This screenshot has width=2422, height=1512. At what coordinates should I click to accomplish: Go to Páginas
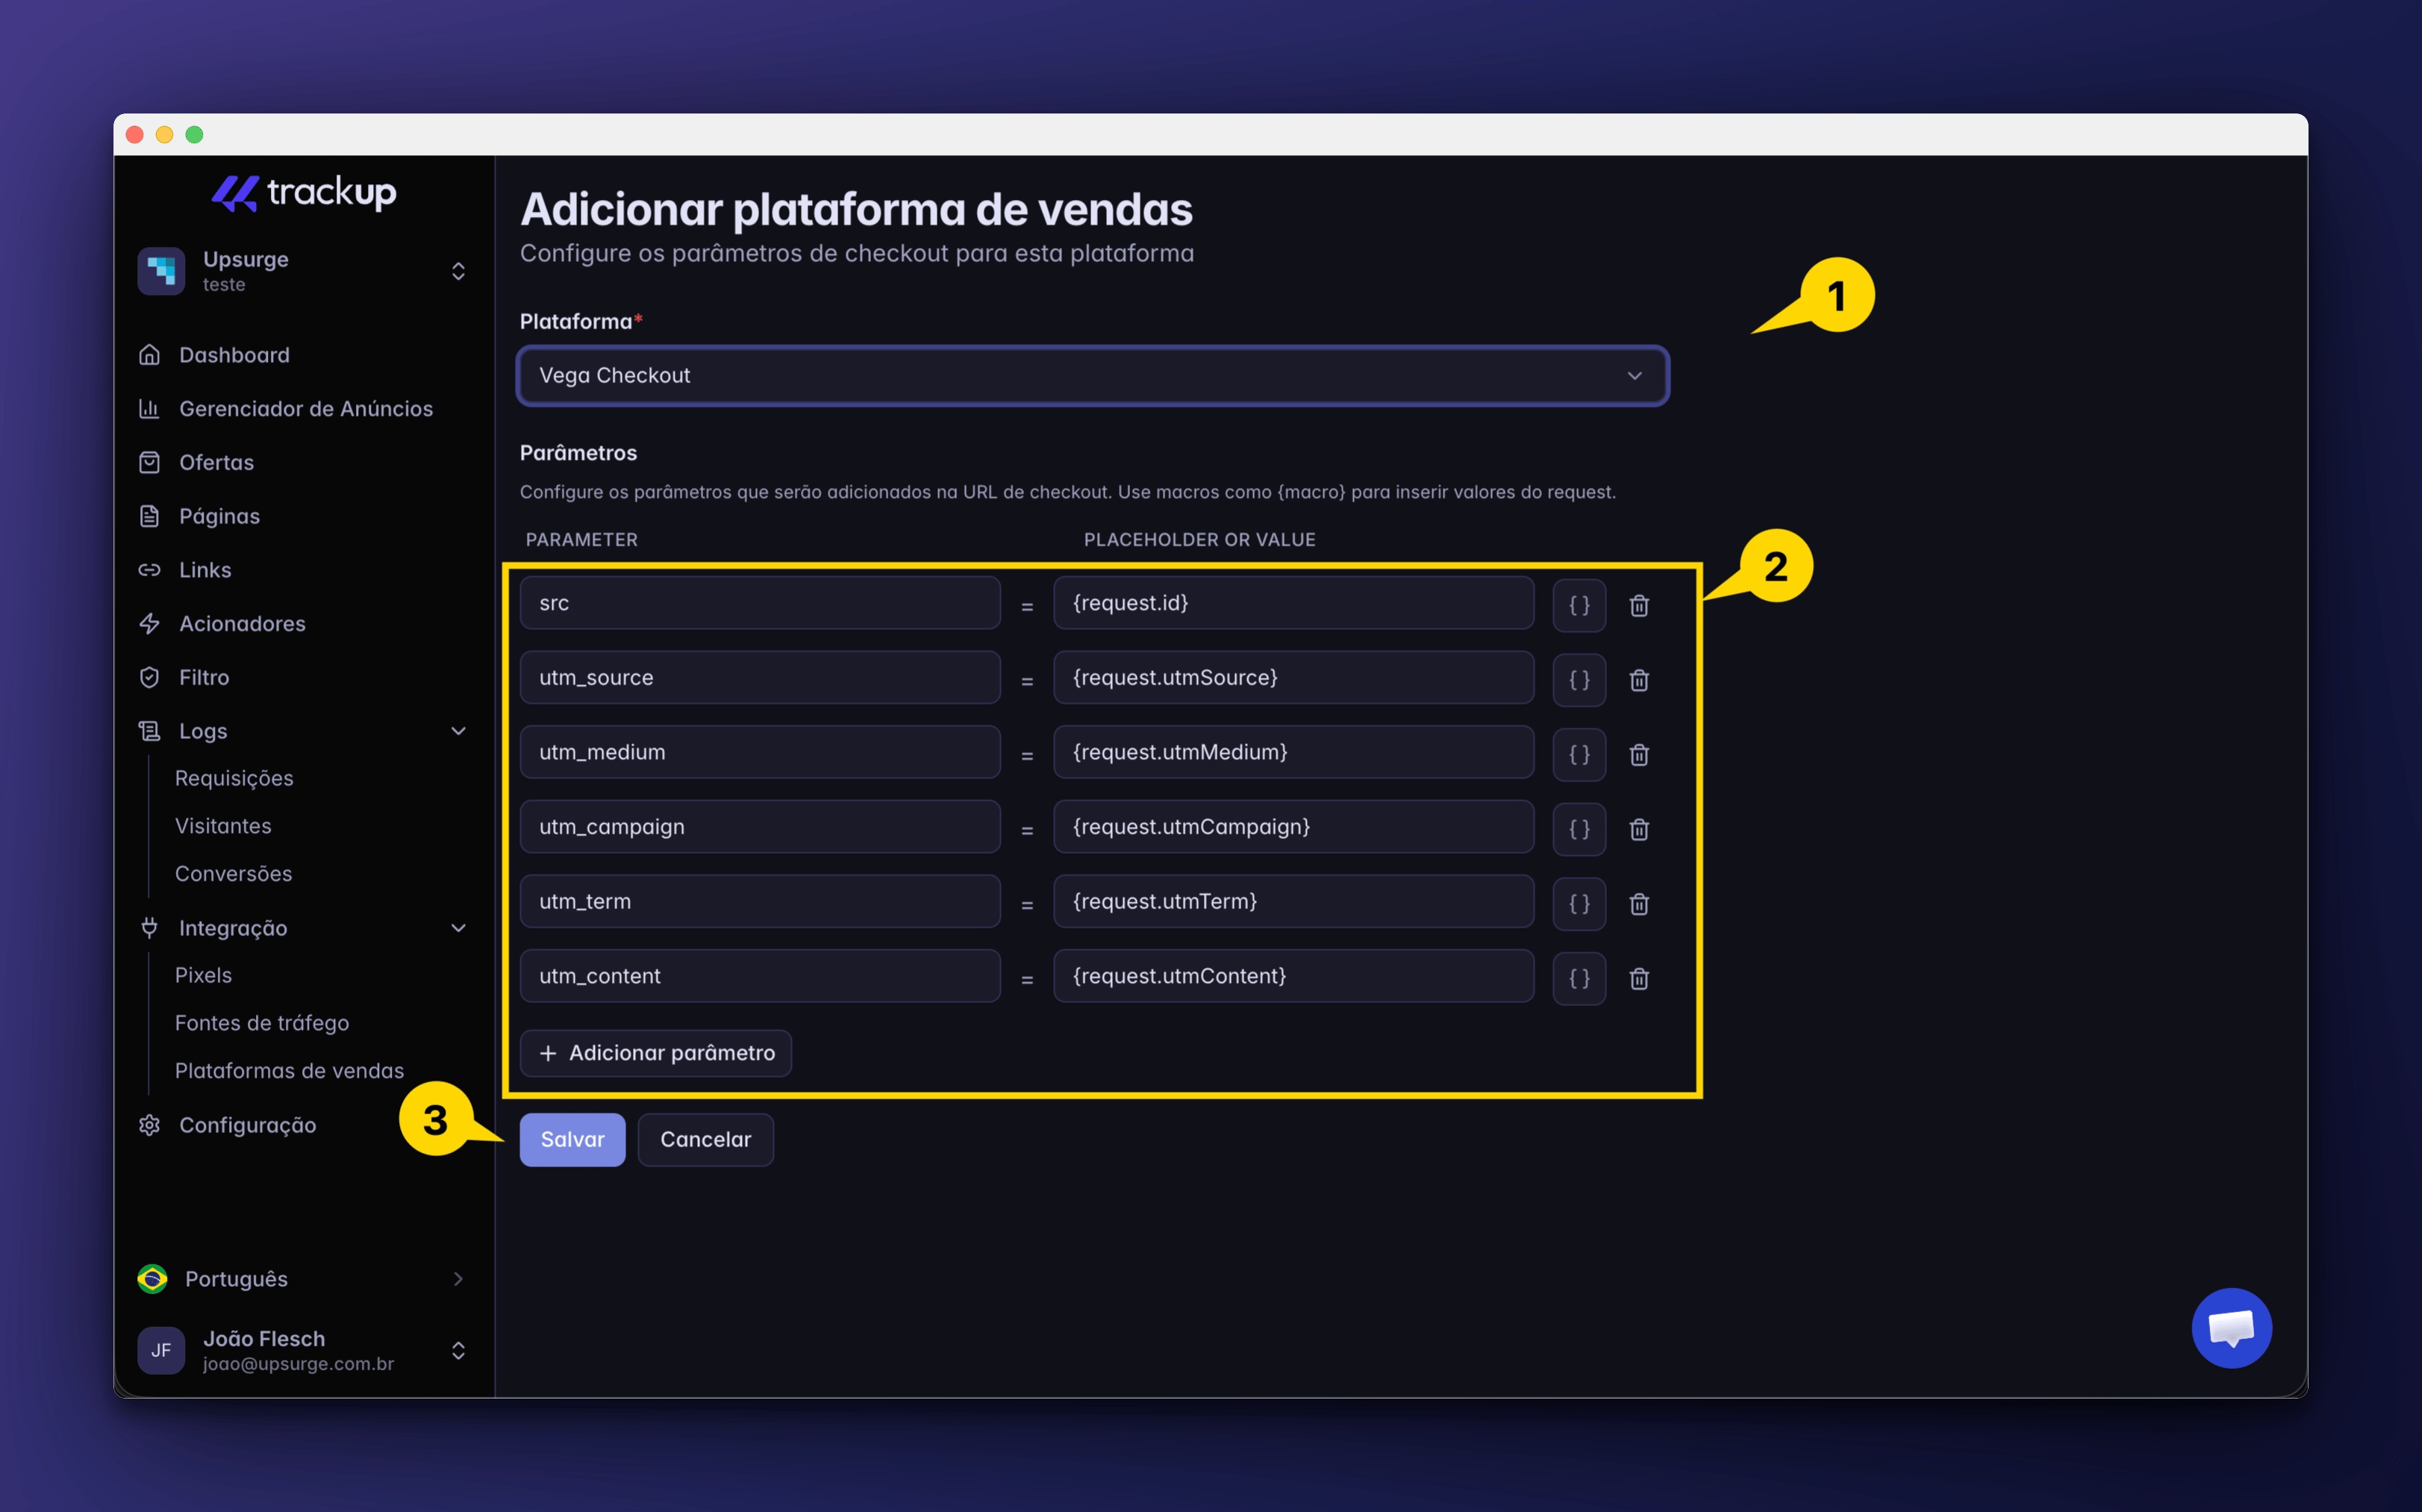pyautogui.click(x=219, y=516)
